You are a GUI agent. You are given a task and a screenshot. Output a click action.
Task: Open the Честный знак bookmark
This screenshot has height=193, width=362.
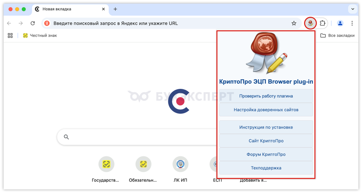click(x=40, y=35)
